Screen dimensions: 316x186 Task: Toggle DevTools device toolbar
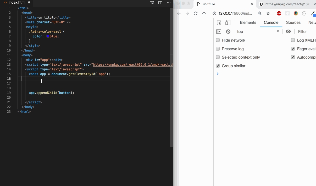[x=228, y=22]
